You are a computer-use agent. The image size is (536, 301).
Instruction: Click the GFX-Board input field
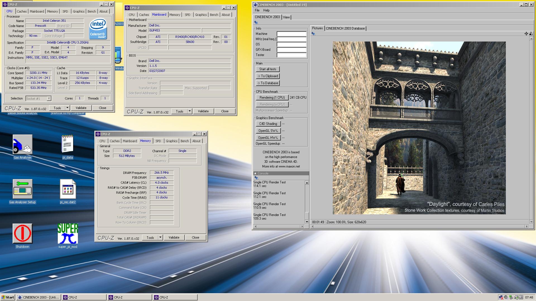pos(291,50)
